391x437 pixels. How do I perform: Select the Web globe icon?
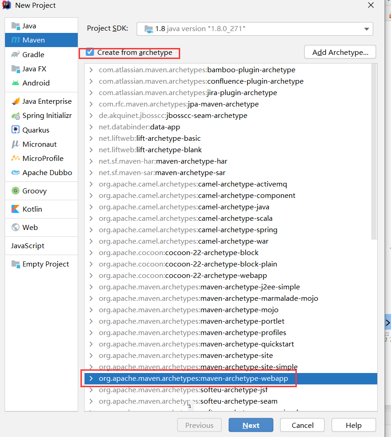pyautogui.click(x=16, y=228)
